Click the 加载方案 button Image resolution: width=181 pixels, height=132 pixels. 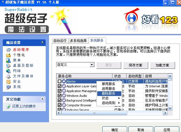click(x=163, y=65)
